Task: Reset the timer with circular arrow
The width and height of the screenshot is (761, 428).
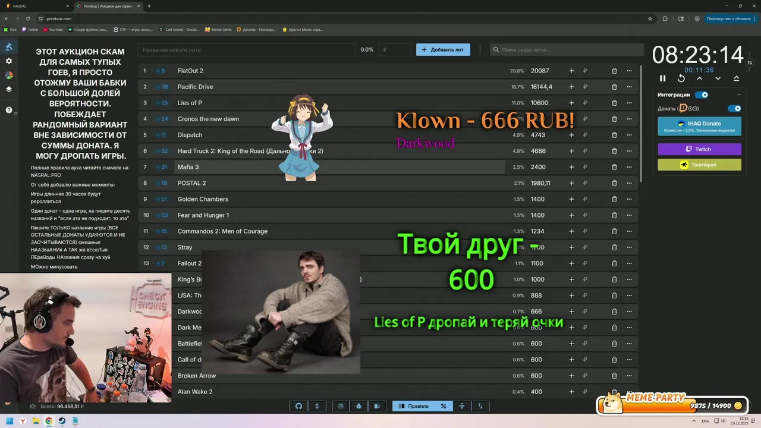Action: tap(681, 78)
